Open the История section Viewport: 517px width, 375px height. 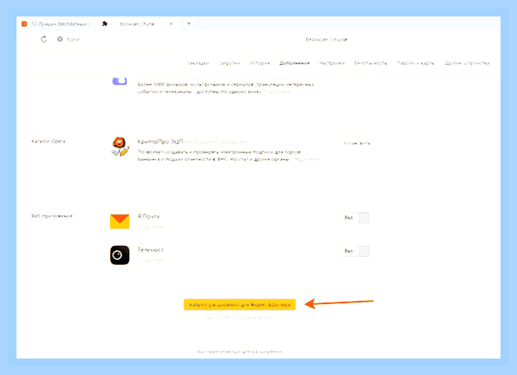[259, 63]
